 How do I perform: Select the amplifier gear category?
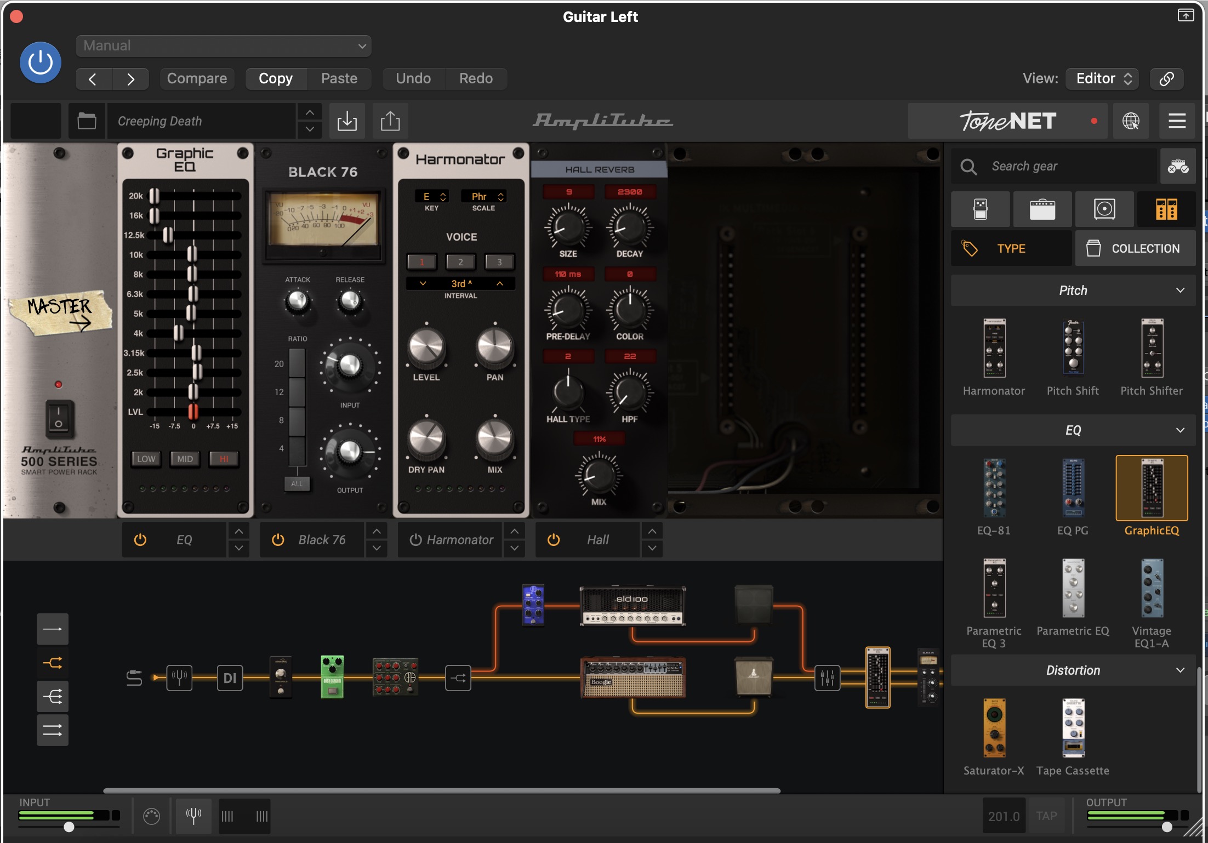[x=1042, y=209]
